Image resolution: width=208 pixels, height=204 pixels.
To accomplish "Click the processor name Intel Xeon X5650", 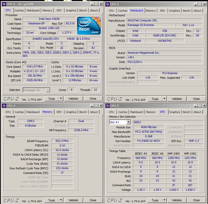I will (49, 19).
